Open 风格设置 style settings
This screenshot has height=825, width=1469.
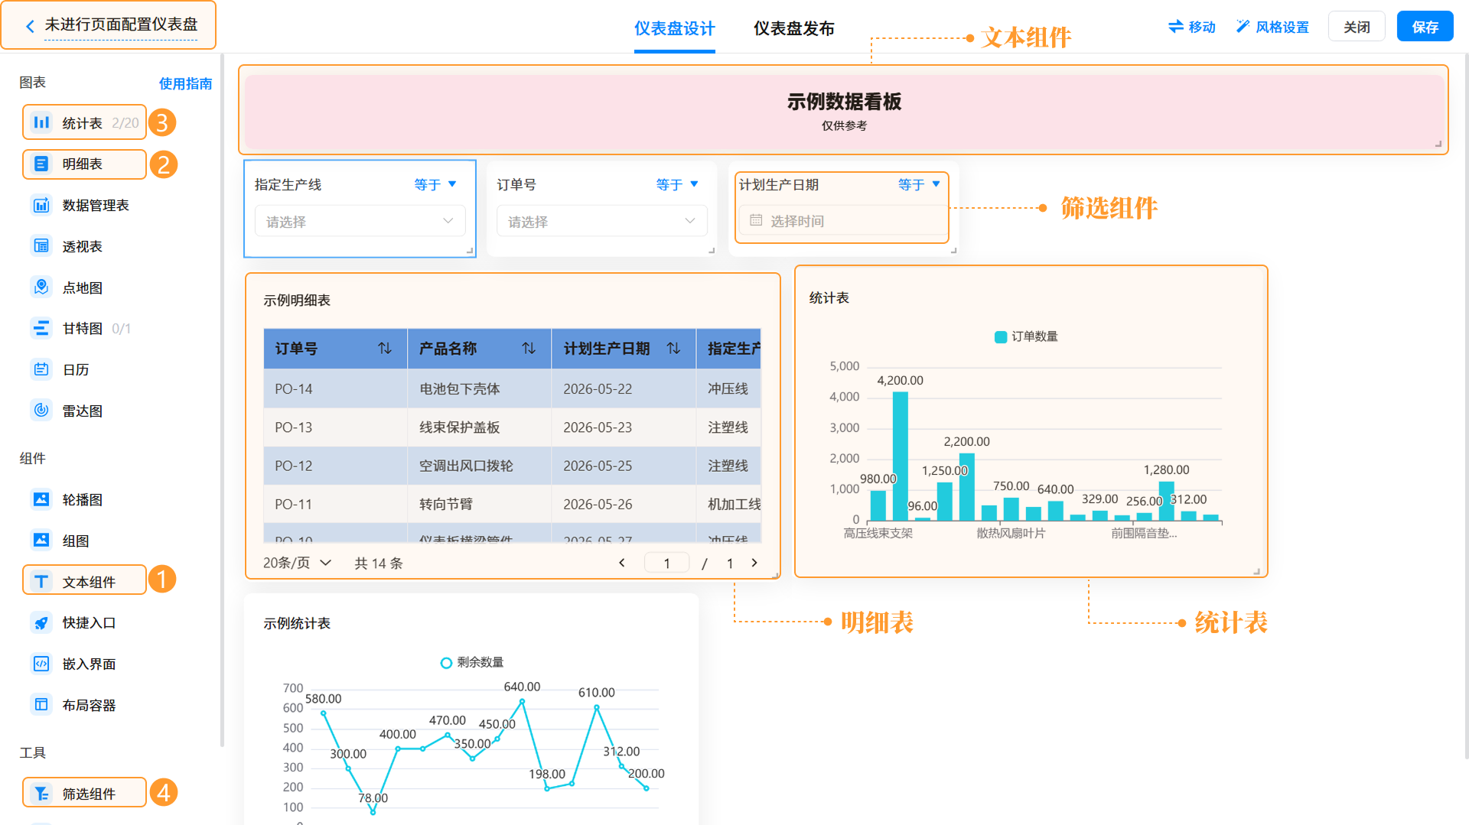click(x=1272, y=27)
